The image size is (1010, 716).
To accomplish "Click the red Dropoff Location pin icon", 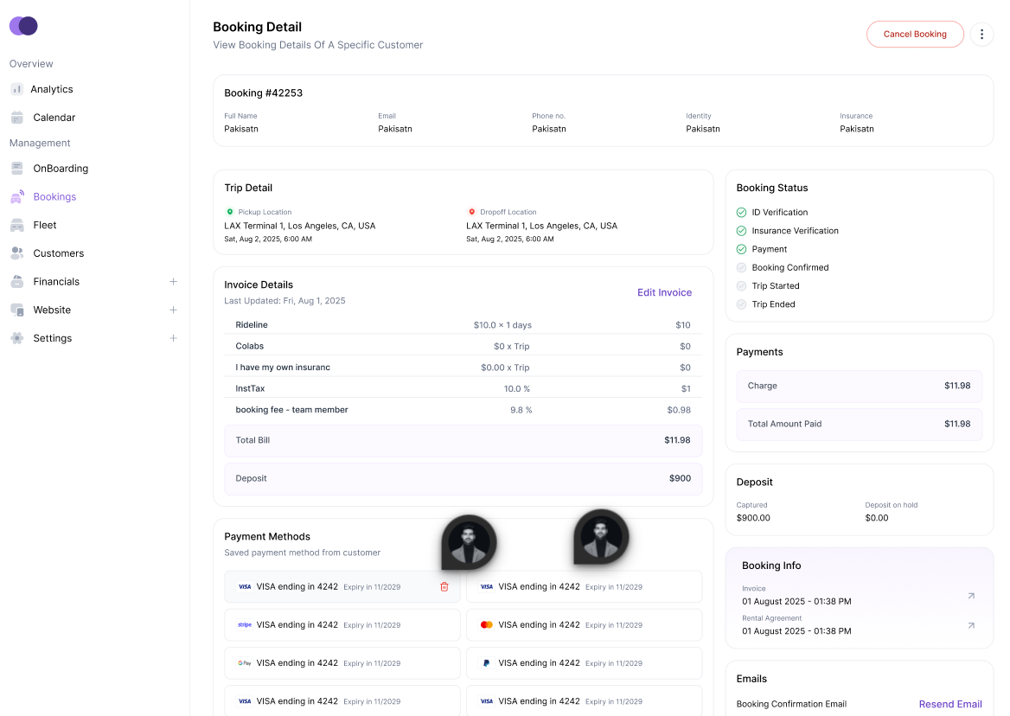I will click(x=471, y=212).
